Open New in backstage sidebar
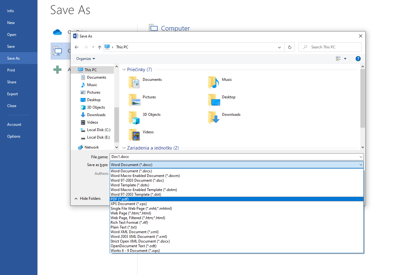 (x=19, y=23)
